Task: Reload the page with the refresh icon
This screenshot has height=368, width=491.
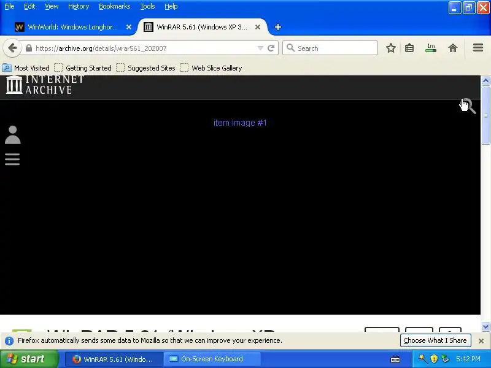Action: pyautogui.click(x=271, y=48)
